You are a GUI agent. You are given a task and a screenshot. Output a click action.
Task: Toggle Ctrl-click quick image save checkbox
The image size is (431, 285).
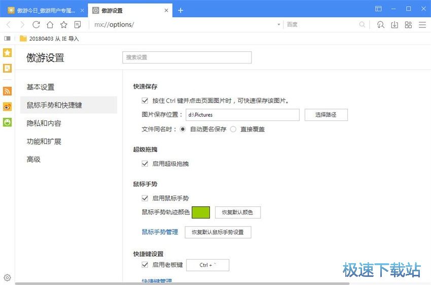(145, 101)
